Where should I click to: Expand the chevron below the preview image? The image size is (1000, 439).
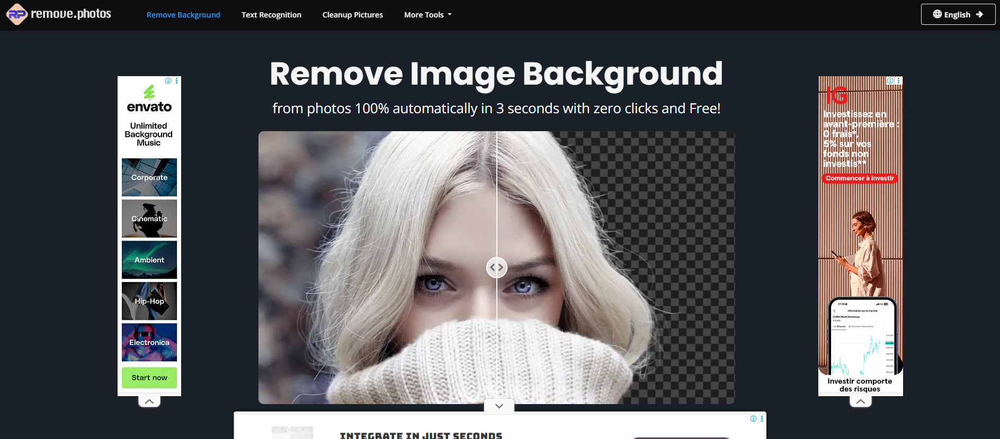click(499, 406)
